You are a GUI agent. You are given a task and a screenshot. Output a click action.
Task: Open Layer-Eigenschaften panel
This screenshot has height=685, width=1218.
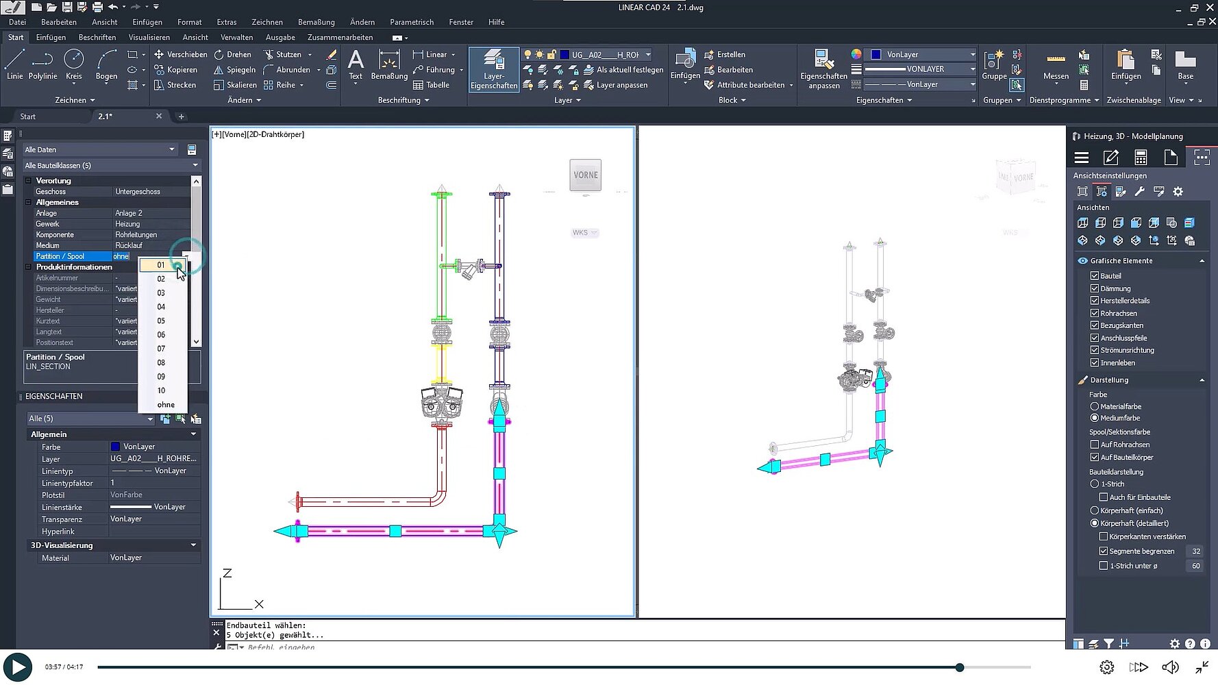pos(493,68)
